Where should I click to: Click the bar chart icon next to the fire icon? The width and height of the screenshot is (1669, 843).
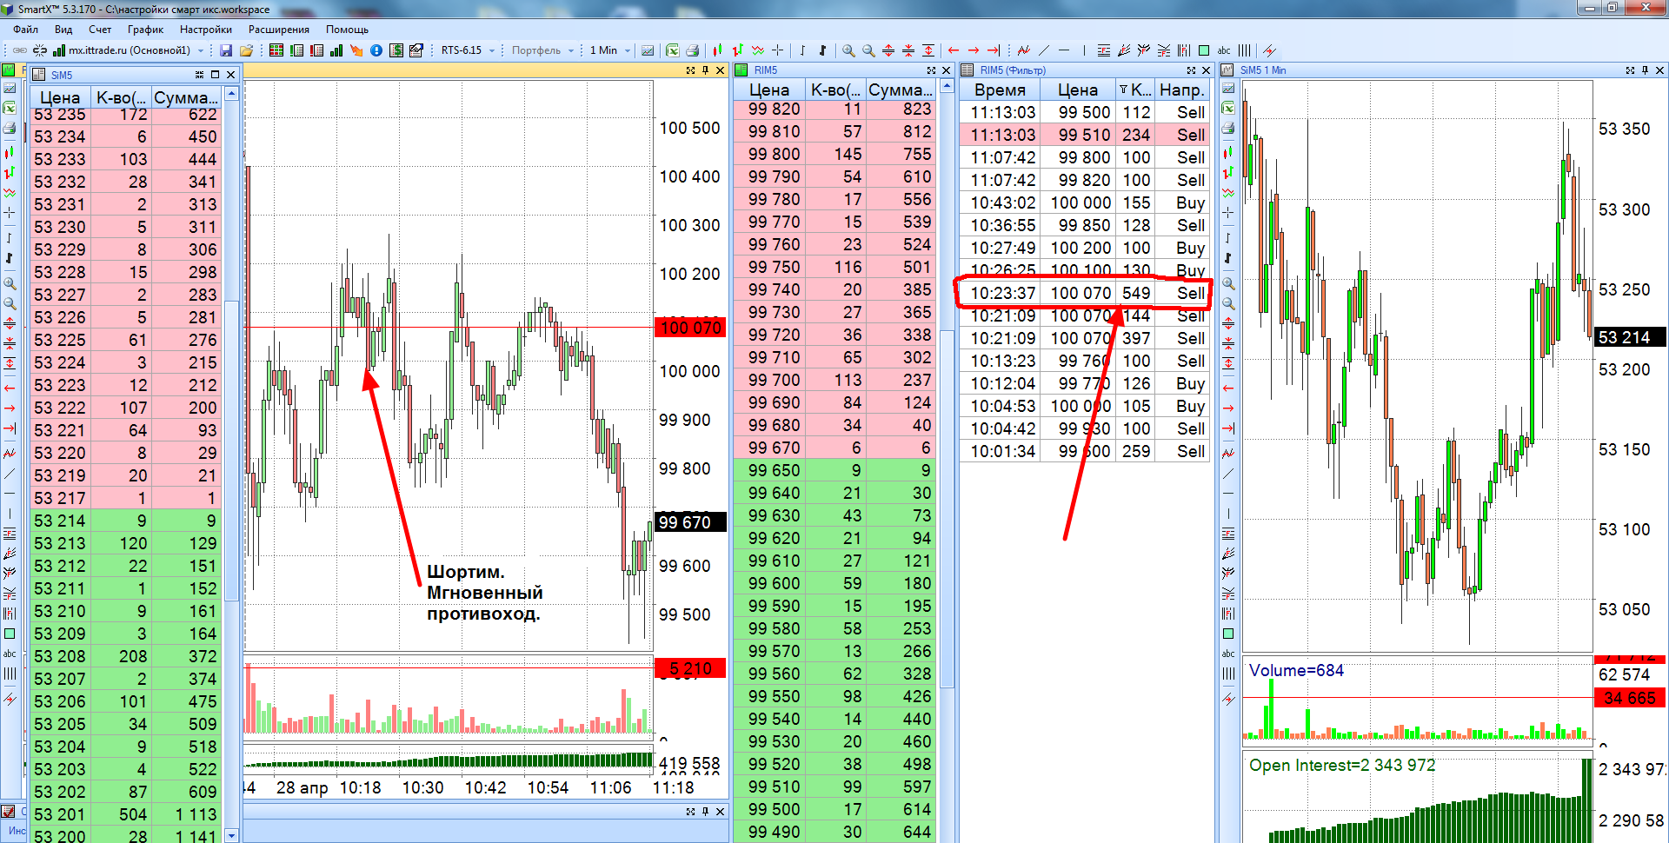pos(336,50)
